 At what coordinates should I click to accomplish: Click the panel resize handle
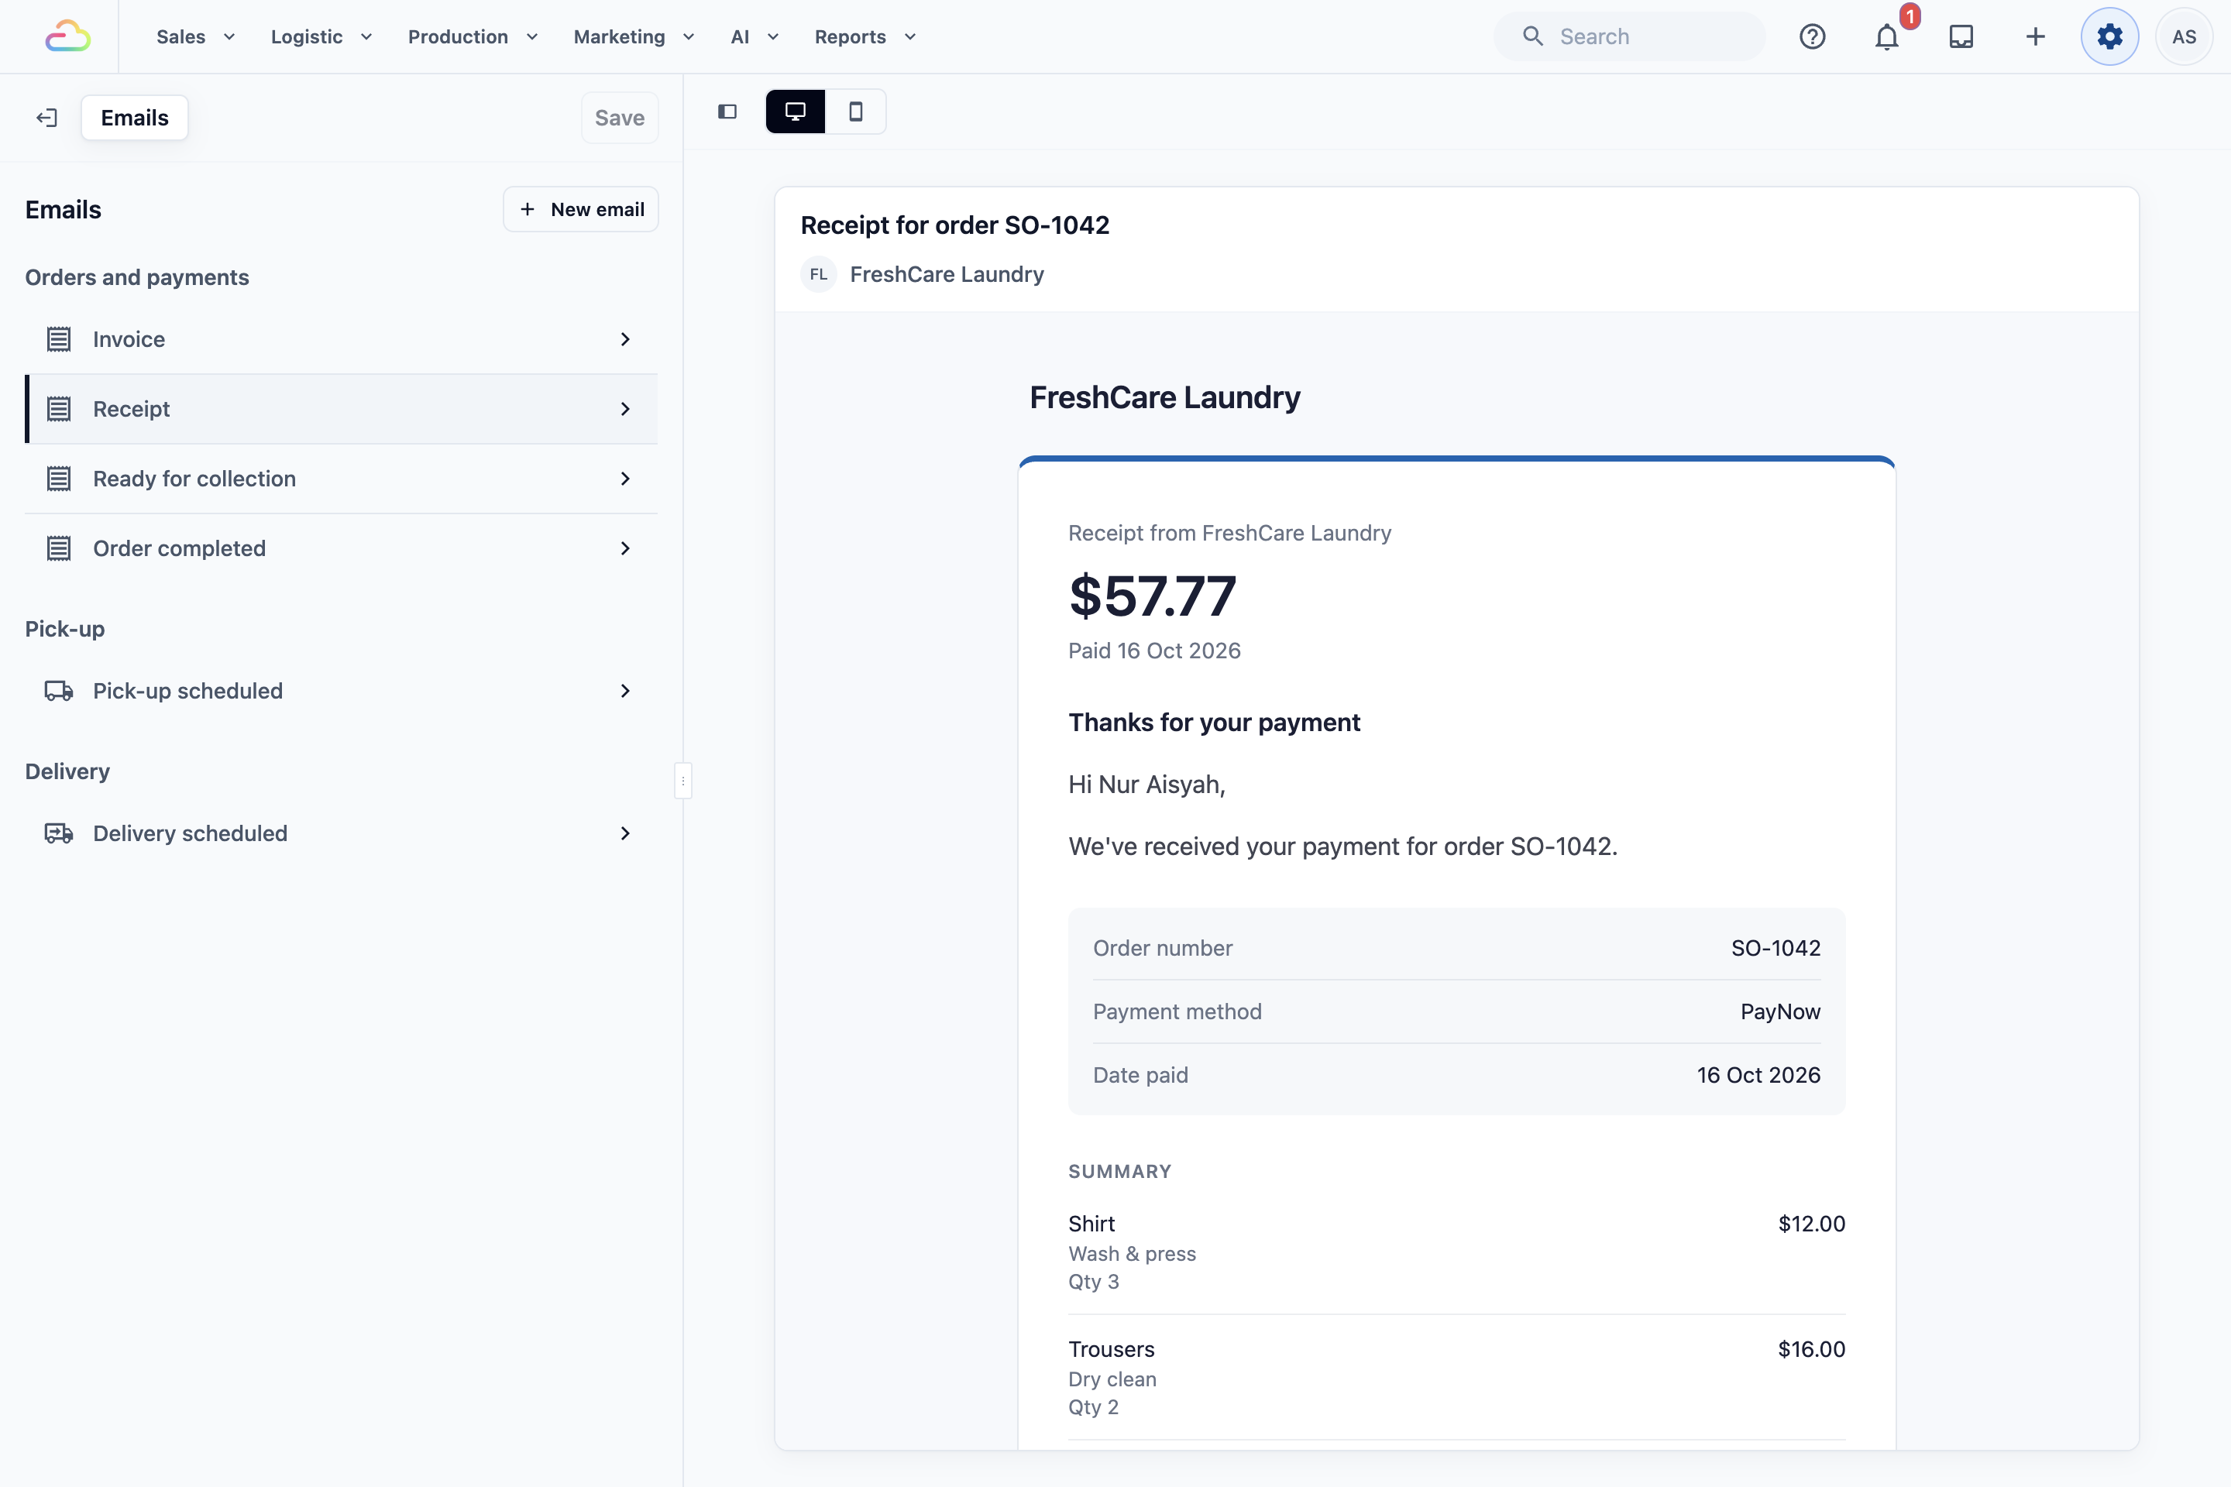[683, 781]
